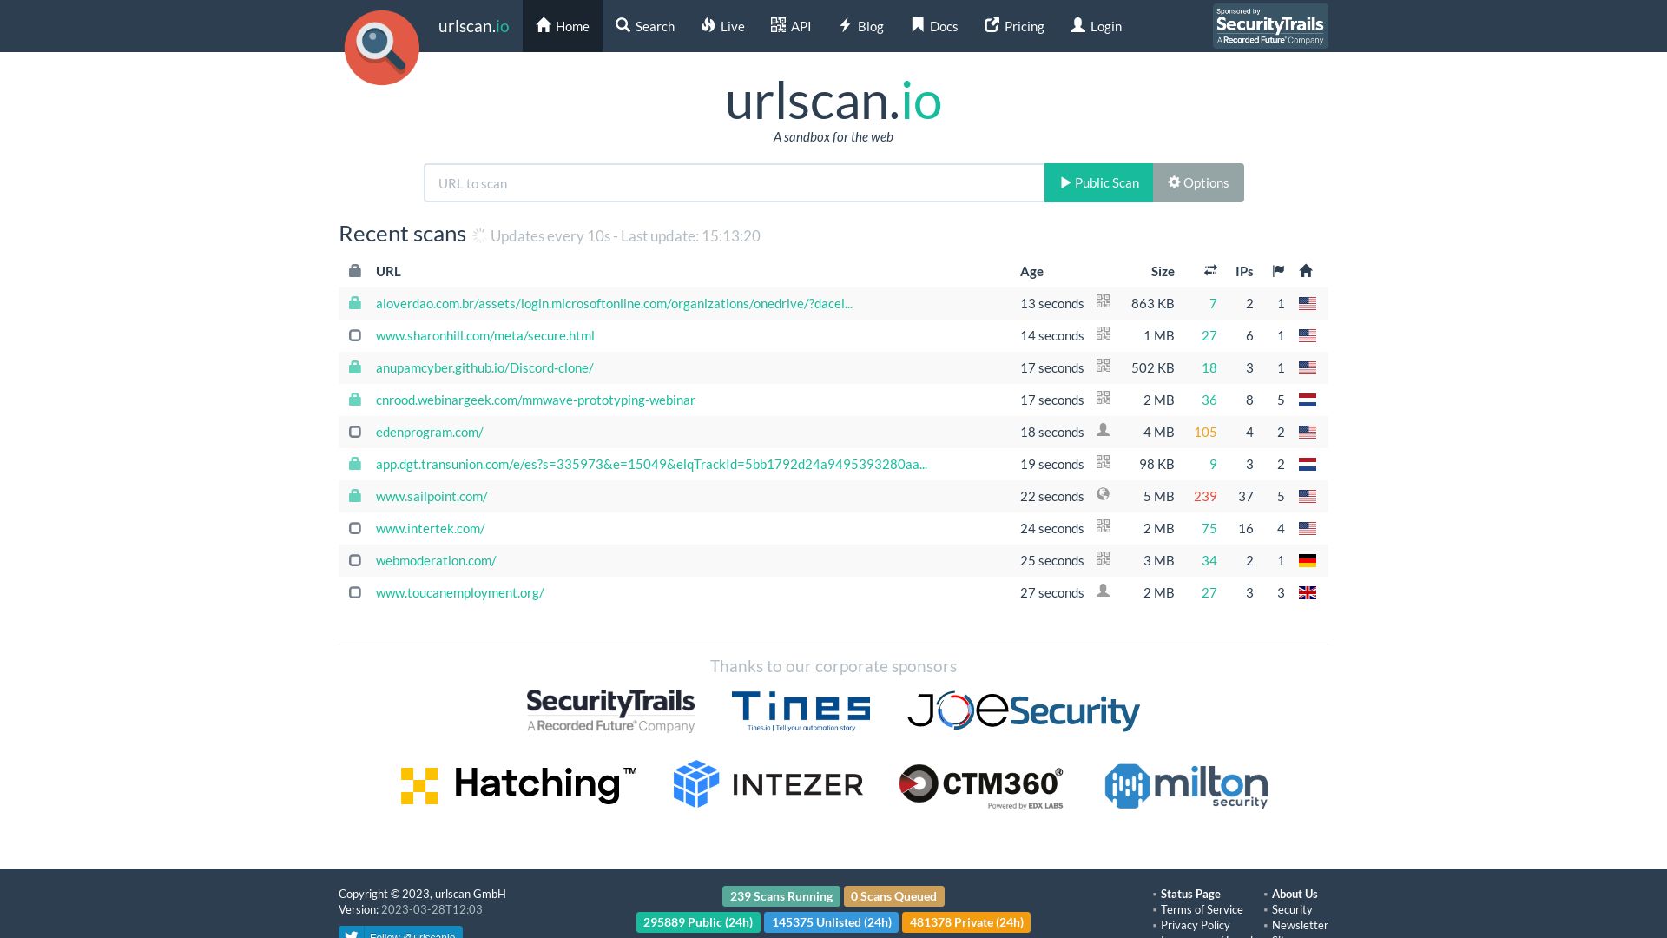Focus the URL to scan field
This screenshot has height=938, width=1667.
(735, 183)
